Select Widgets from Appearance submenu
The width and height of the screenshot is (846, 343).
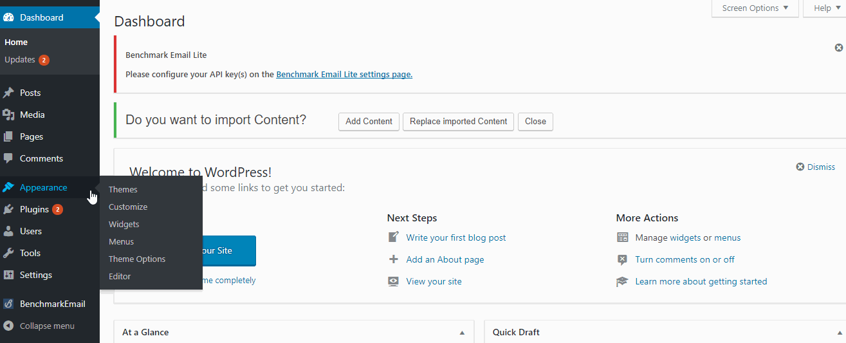[x=124, y=224]
